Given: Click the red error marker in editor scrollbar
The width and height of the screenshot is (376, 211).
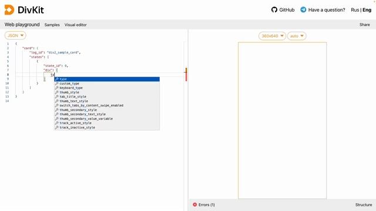Looking at the screenshot, I should 186,77.
